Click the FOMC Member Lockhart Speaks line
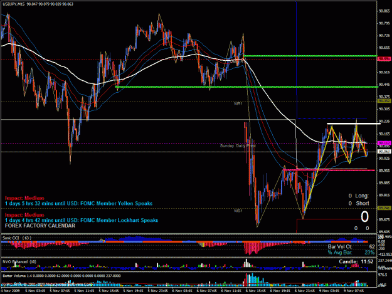 [82, 220]
